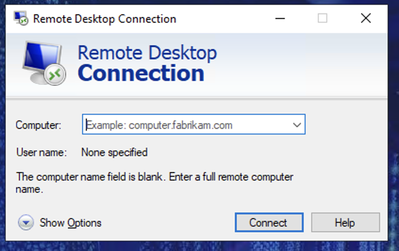Viewport: 399px width, 251px height.
Task: Click the disabled maximize window button
Action: [323, 19]
